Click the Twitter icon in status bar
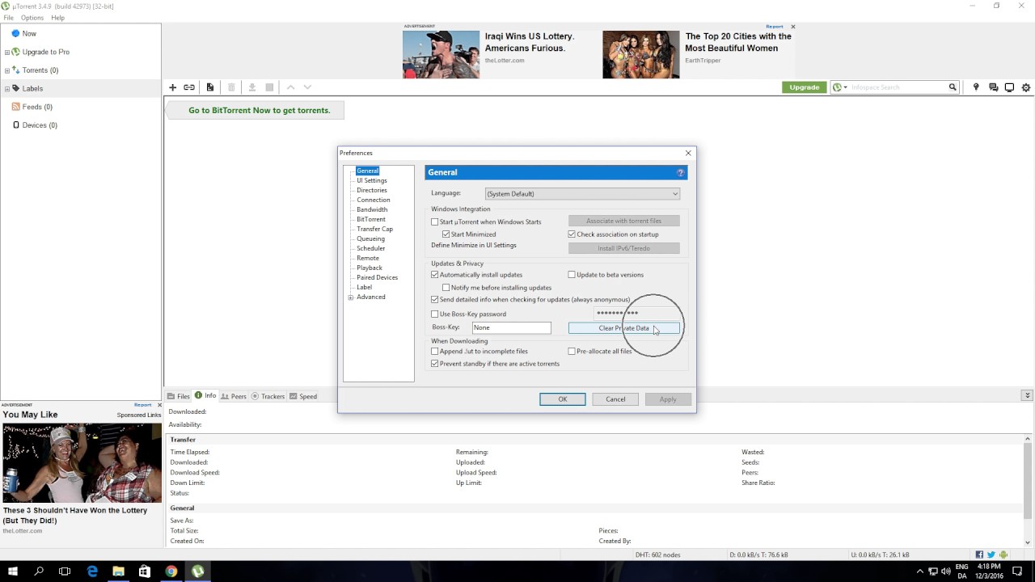Viewport: 1035px width, 582px height. 991,555
